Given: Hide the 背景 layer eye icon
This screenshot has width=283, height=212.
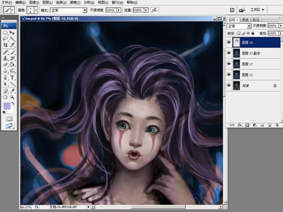Looking at the screenshot, I should (x=229, y=86).
